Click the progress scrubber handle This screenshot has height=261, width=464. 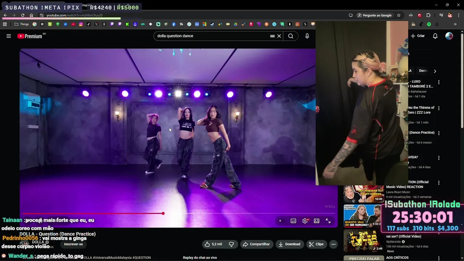tap(163, 214)
